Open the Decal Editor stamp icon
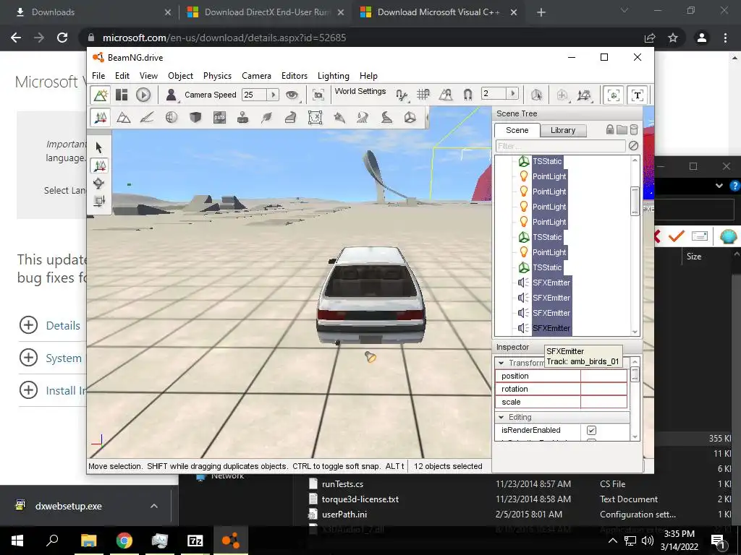 tap(243, 118)
